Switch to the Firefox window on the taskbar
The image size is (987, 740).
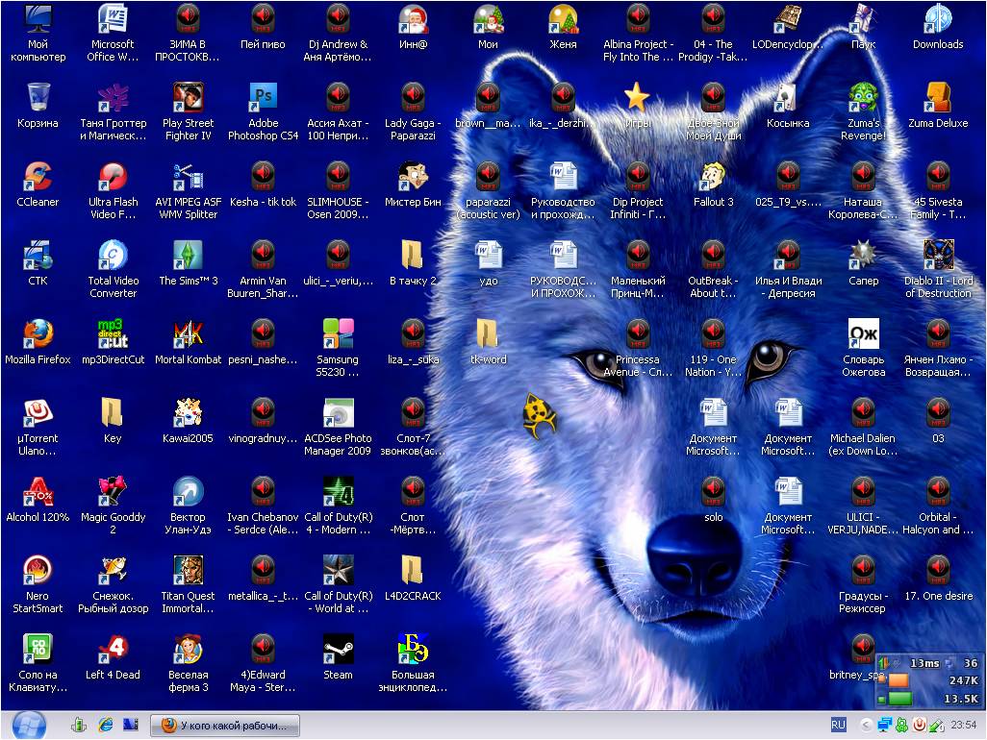[224, 725]
